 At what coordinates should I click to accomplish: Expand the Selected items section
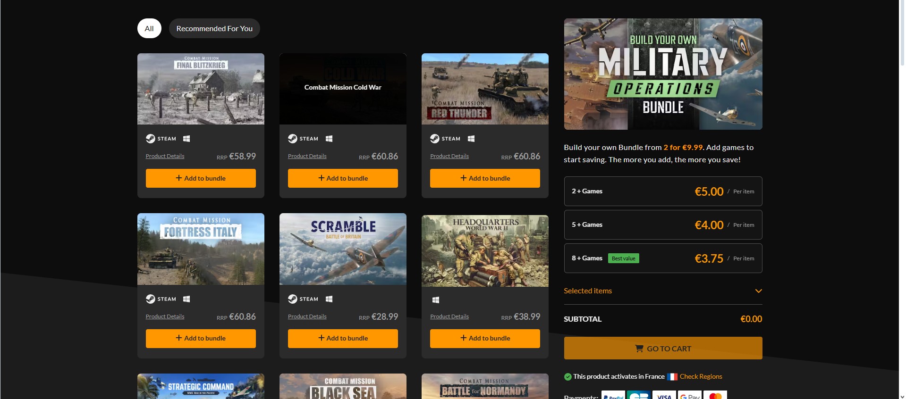(758, 291)
